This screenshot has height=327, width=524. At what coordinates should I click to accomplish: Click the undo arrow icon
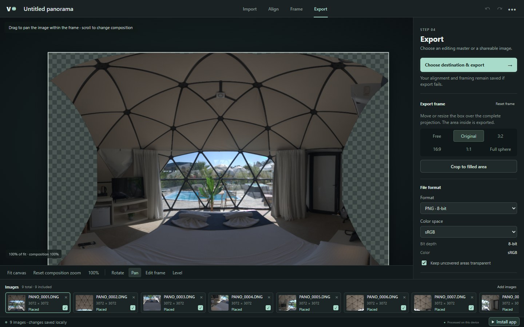[x=487, y=9]
